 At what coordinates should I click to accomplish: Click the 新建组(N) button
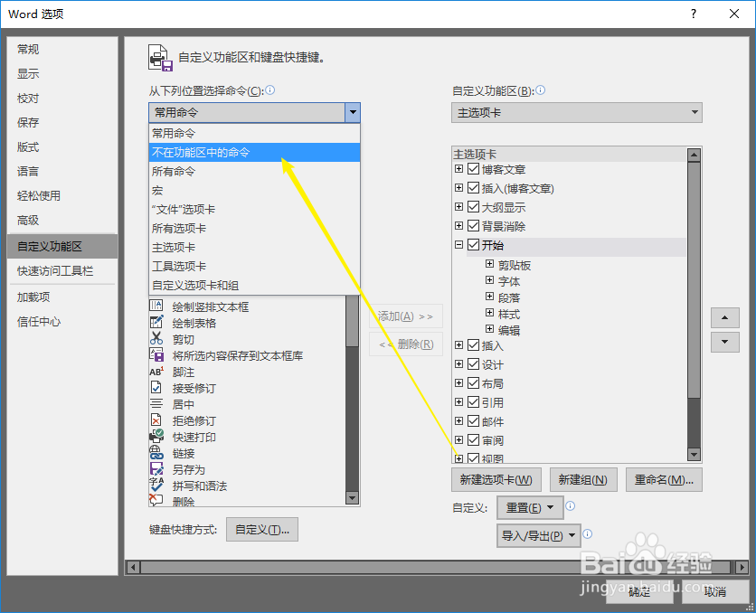(x=583, y=479)
